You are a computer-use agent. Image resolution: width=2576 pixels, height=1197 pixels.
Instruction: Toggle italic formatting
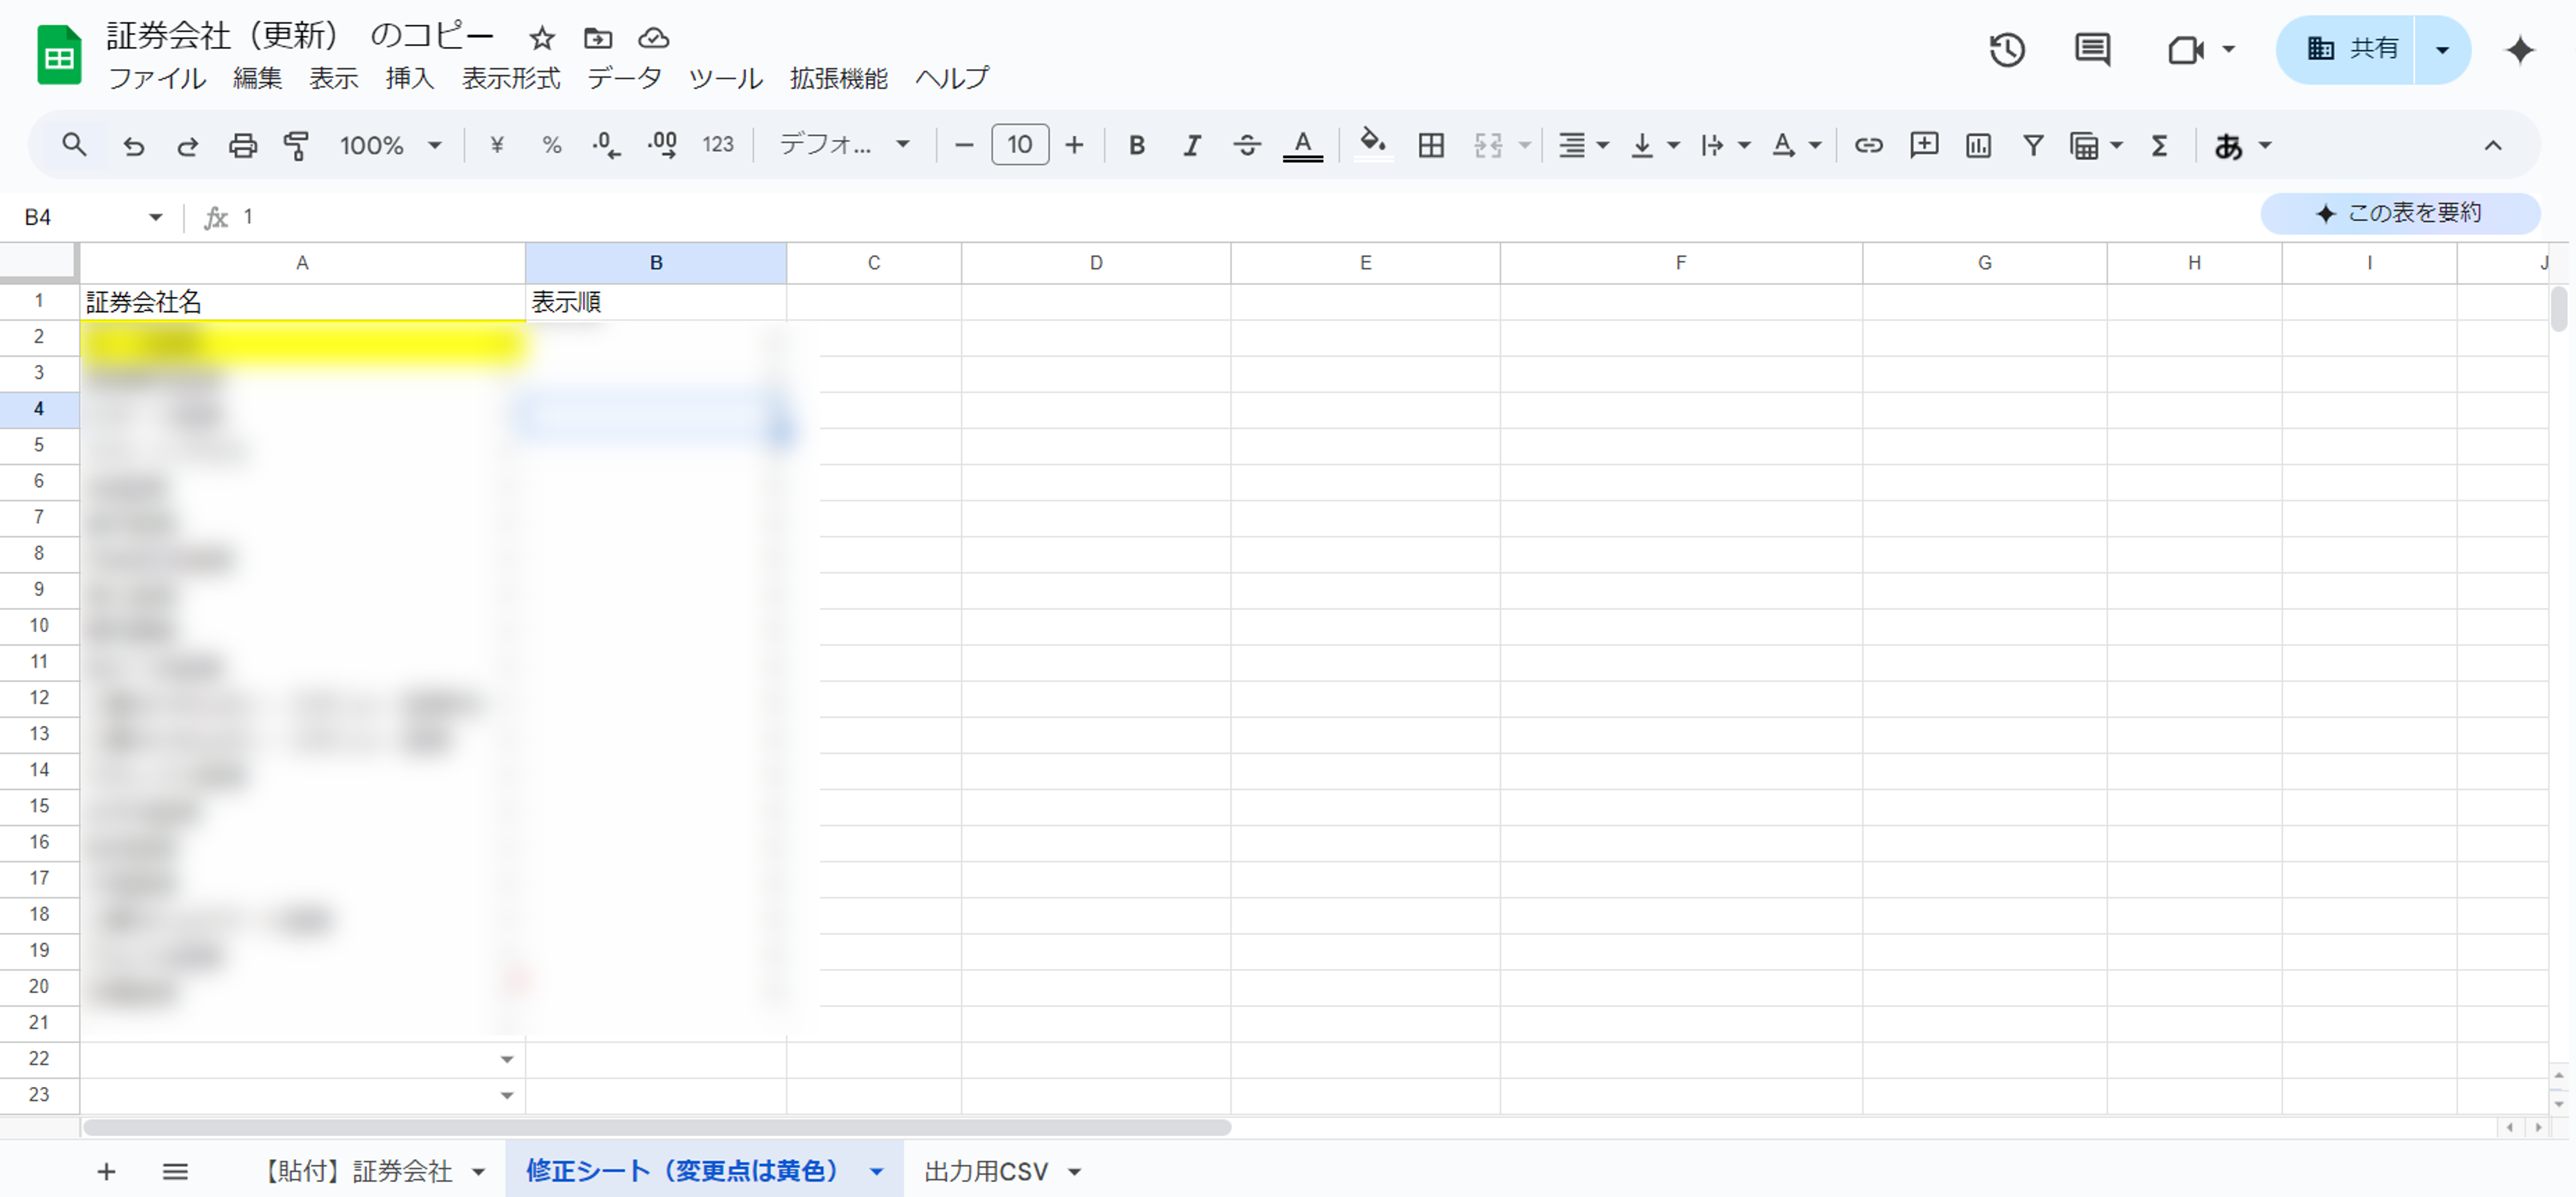click(1191, 146)
